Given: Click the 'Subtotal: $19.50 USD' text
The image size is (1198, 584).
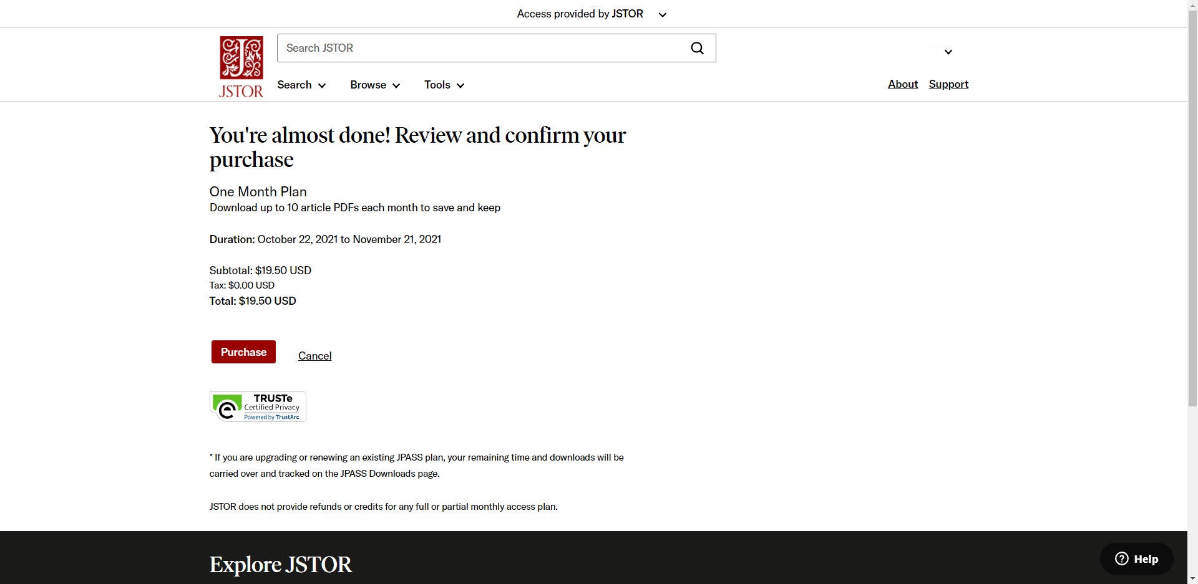Looking at the screenshot, I should coord(260,270).
